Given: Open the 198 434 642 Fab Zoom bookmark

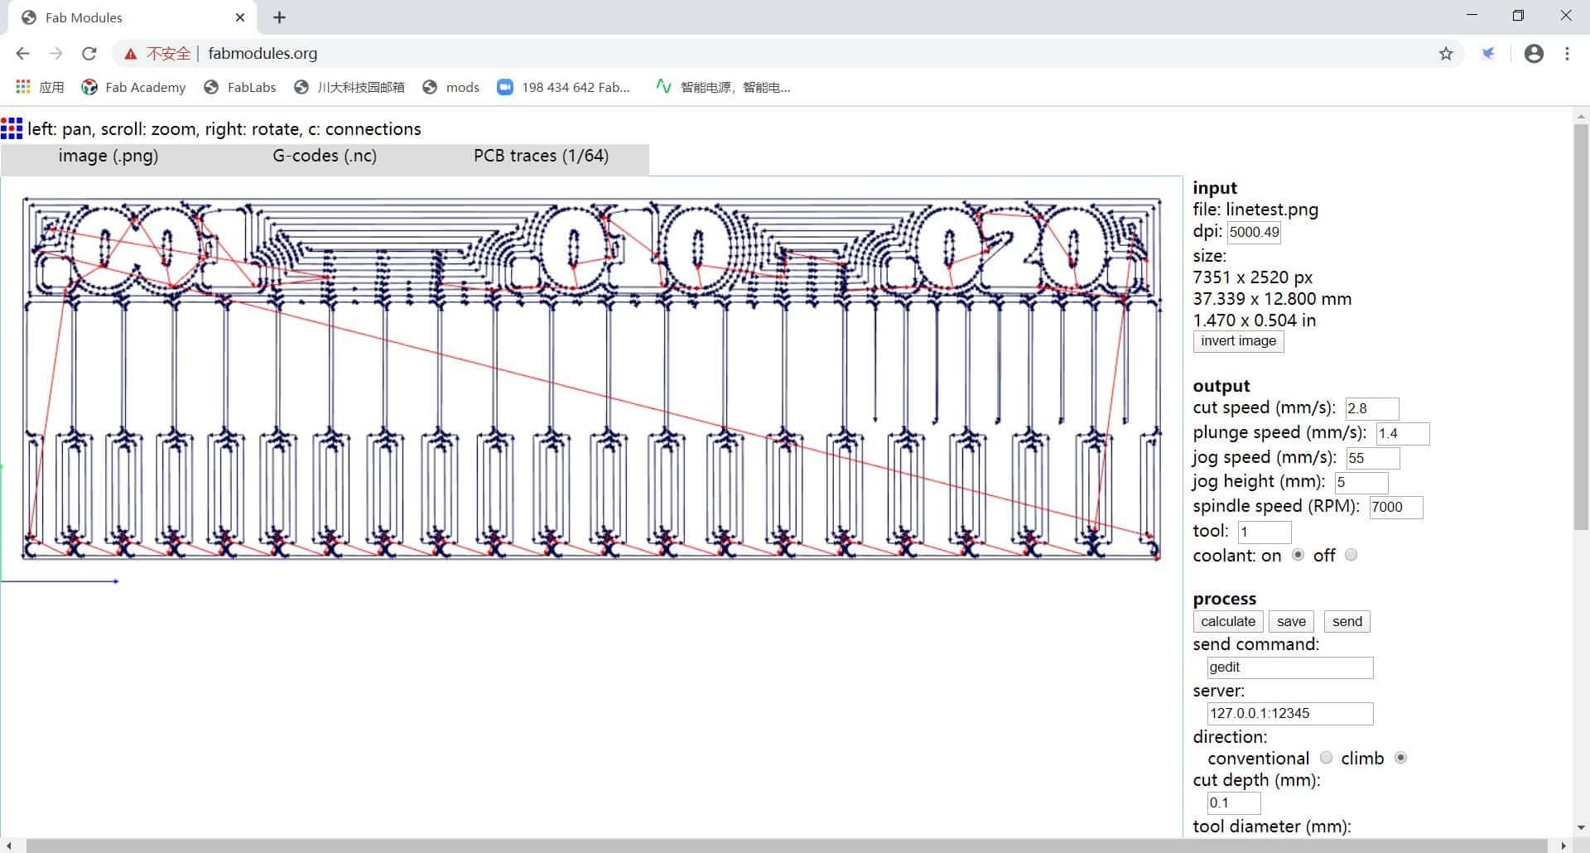Looking at the screenshot, I should tap(564, 87).
